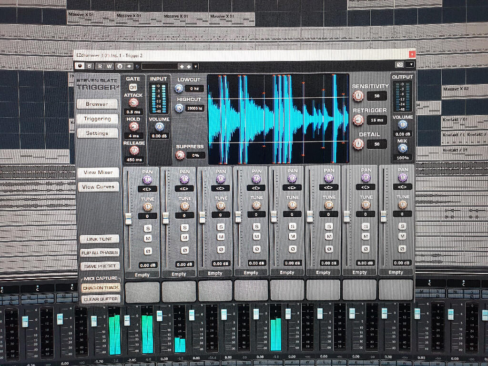The image size is (488, 366).
Task: Open the Browser tab
Action: (x=97, y=104)
